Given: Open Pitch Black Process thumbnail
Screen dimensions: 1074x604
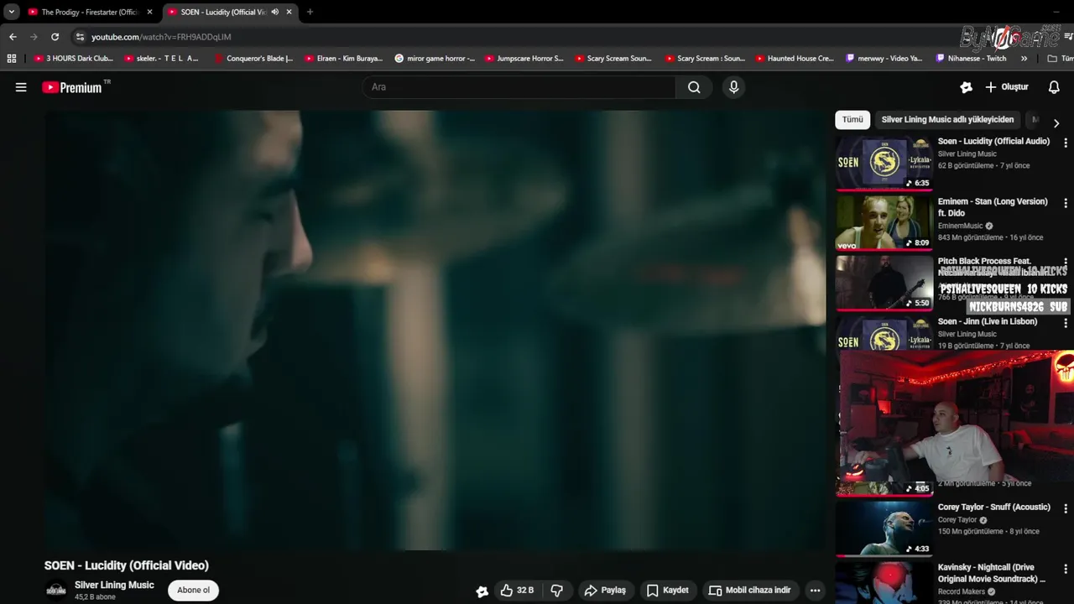Looking at the screenshot, I should 884,283.
